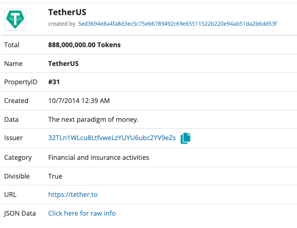This screenshot has height=228, width=297.
Task: Click the Category row label
Action: click(18, 157)
